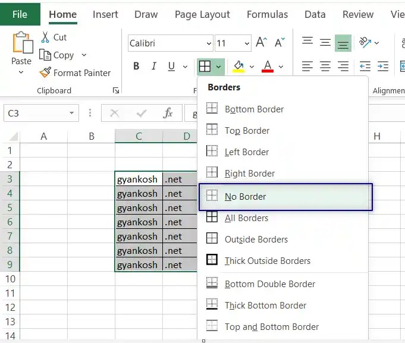
Task: Switch to the Review tab
Action: [358, 14]
